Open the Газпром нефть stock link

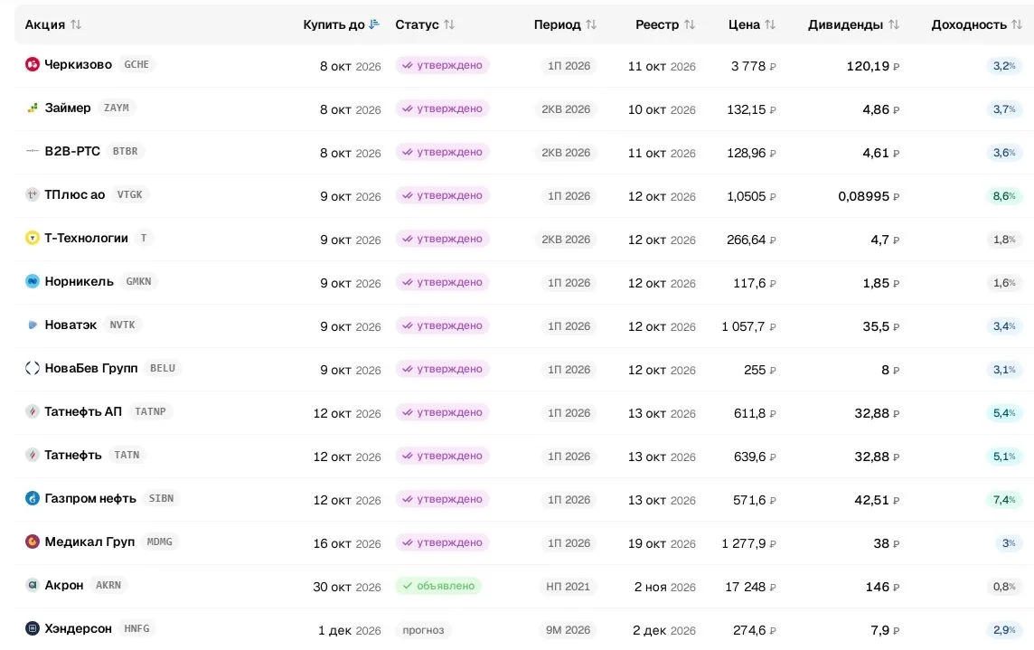(x=90, y=498)
